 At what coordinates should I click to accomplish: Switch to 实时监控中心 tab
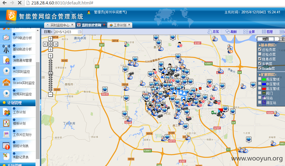[x=60, y=25]
